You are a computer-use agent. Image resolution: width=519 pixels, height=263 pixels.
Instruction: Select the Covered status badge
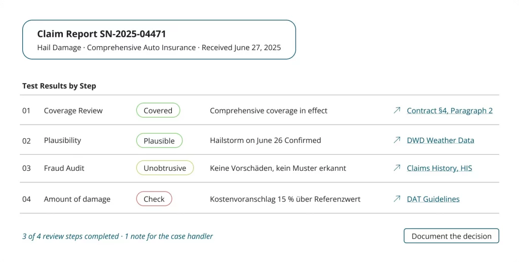[158, 110]
